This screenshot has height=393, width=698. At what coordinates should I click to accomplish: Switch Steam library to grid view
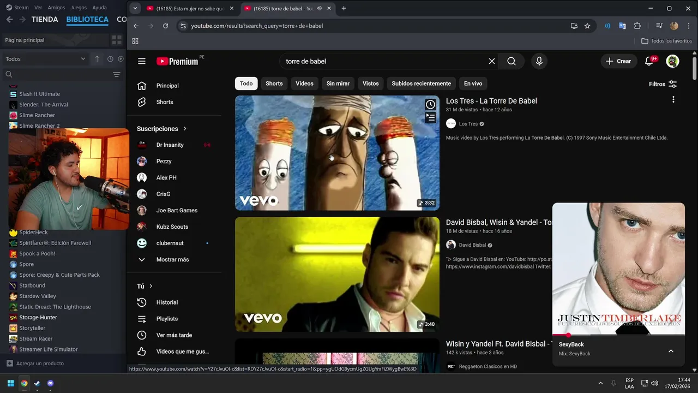pos(117,40)
